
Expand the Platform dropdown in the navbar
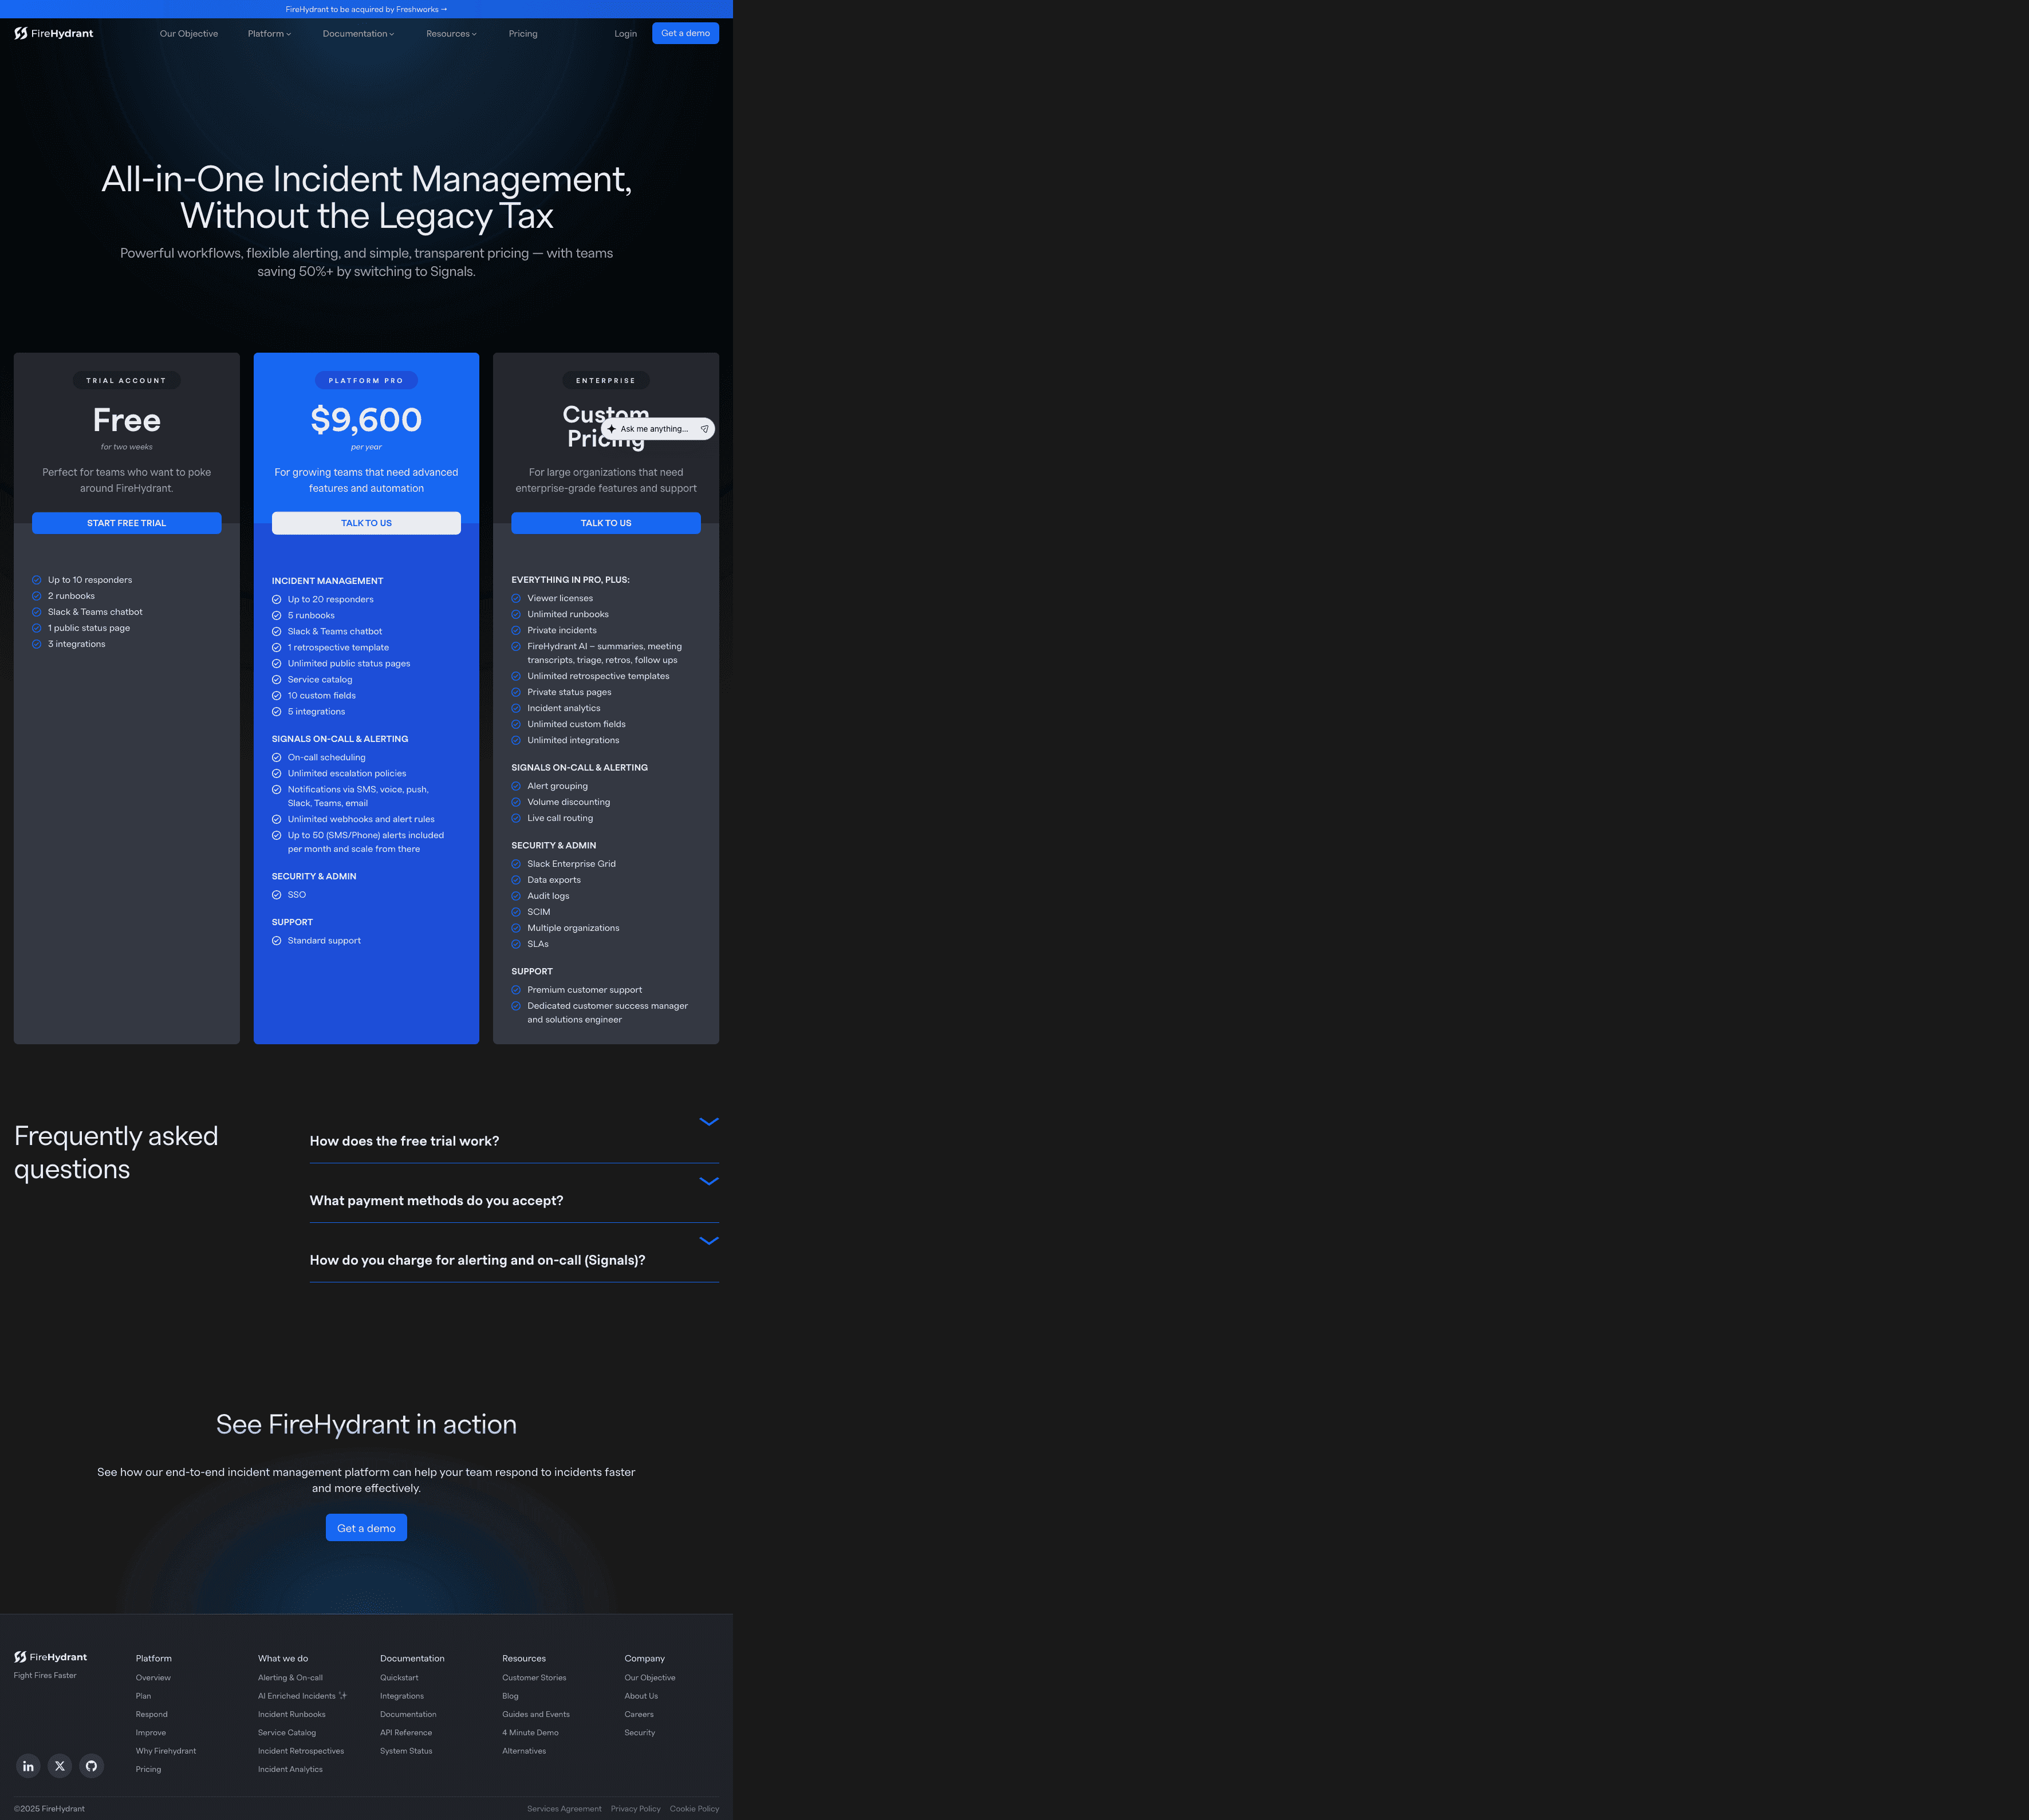(268, 33)
